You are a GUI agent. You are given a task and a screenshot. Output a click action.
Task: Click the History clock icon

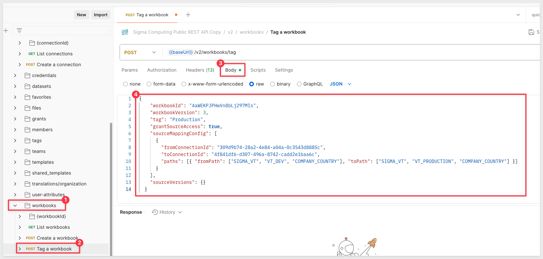tap(155, 212)
